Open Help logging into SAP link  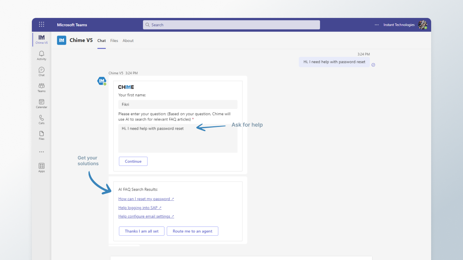(x=140, y=208)
